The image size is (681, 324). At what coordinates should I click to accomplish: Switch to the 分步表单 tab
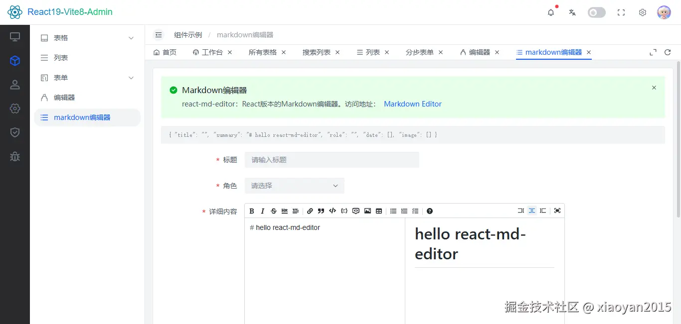coord(420,52)
